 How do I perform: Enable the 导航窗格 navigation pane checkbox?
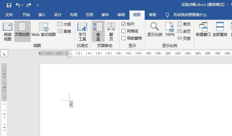pos(123,38)
